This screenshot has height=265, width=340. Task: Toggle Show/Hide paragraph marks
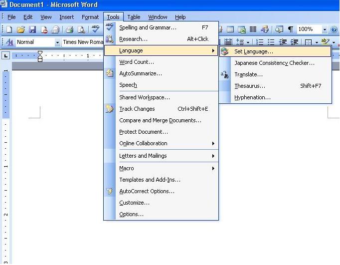290,30
